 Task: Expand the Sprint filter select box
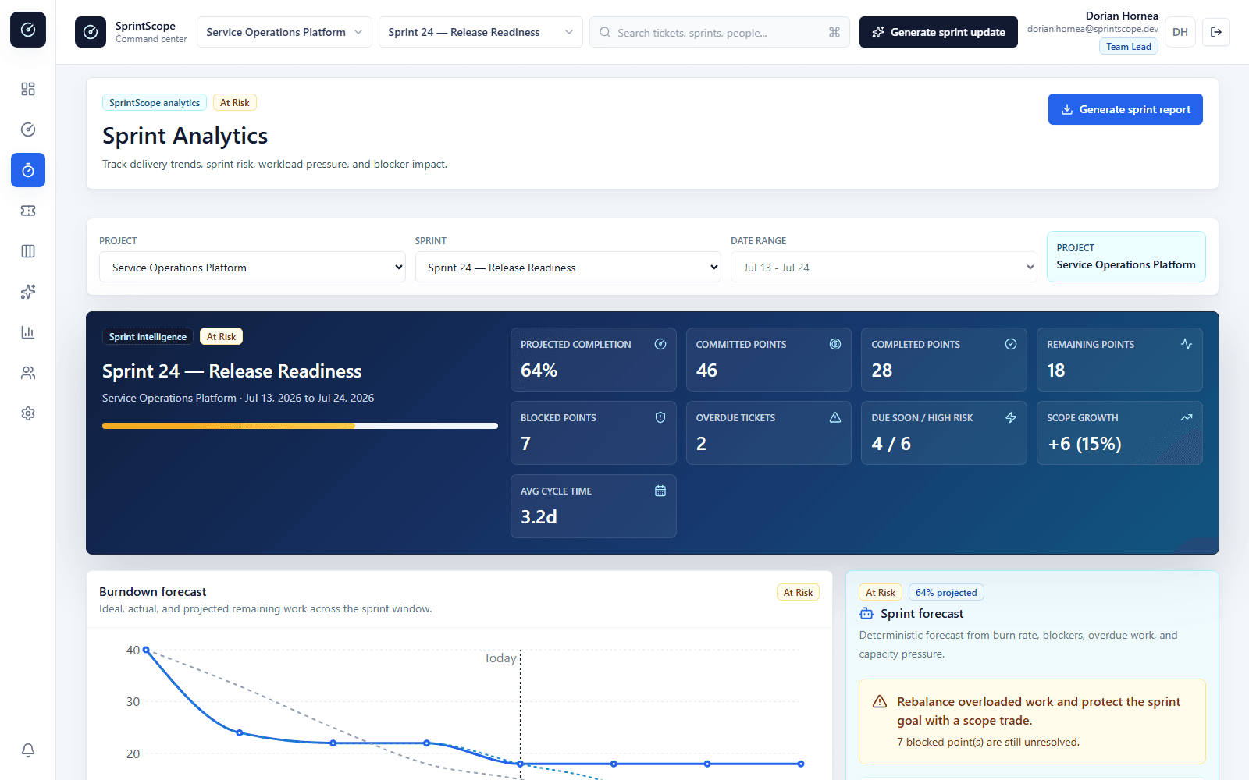[x=568, y=267]
